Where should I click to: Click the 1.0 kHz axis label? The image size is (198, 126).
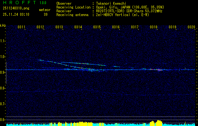(3, 57)
